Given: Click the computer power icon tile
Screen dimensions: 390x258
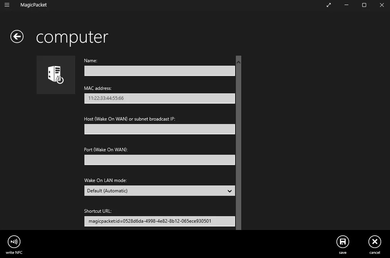Looking at the screenshot, I should click(56, 74).
